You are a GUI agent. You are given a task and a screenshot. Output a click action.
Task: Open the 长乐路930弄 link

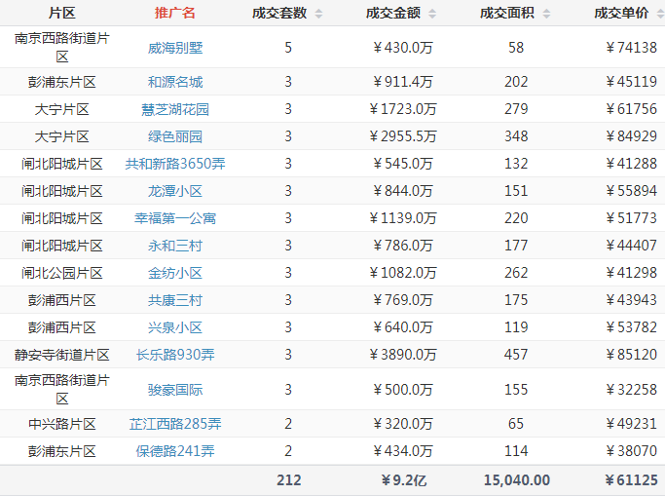pyautogui.click(x=175, y=355)
